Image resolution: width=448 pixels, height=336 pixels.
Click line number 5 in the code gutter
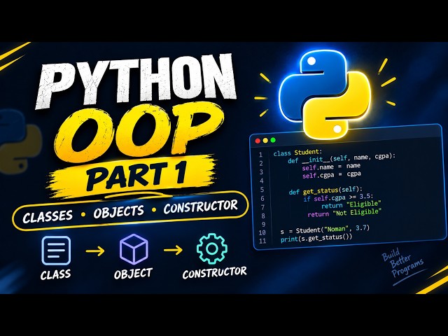click(x=262, y=190)
